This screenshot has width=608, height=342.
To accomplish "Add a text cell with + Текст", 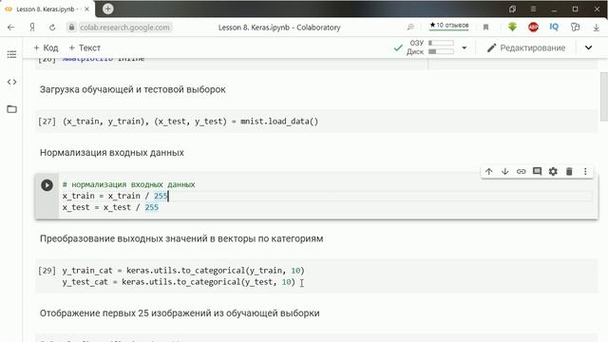I will pos(85,47).
